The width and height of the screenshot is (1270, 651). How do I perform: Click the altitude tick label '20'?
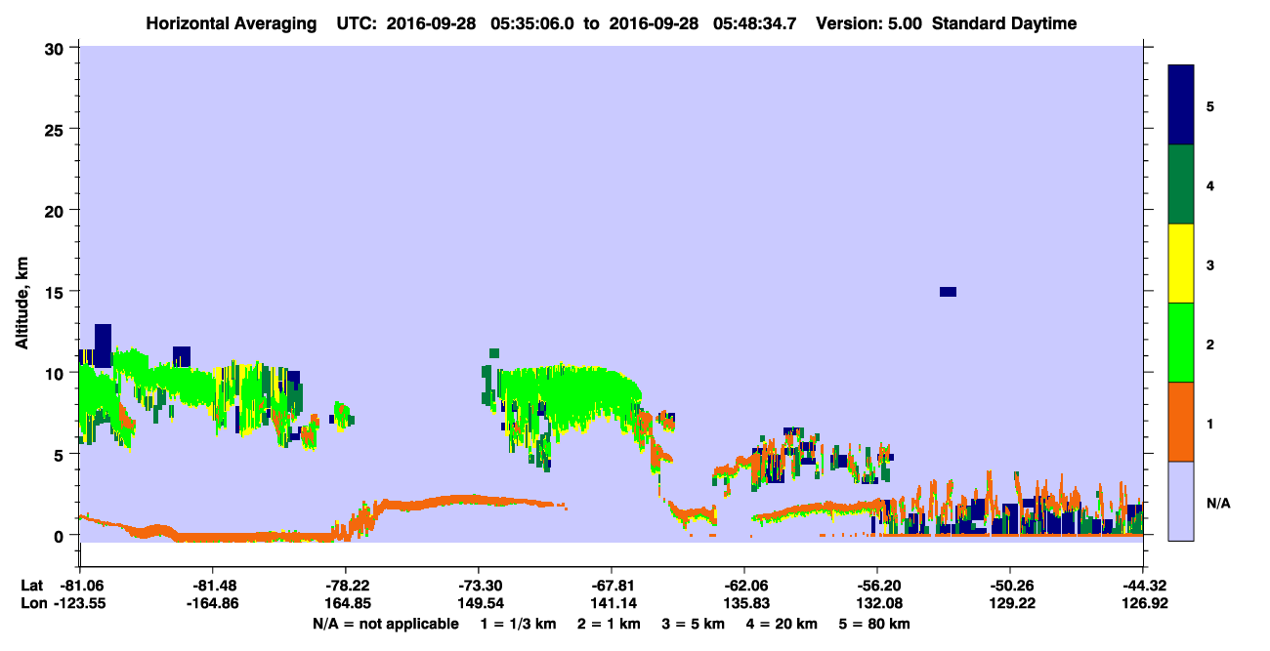point(57,211)
